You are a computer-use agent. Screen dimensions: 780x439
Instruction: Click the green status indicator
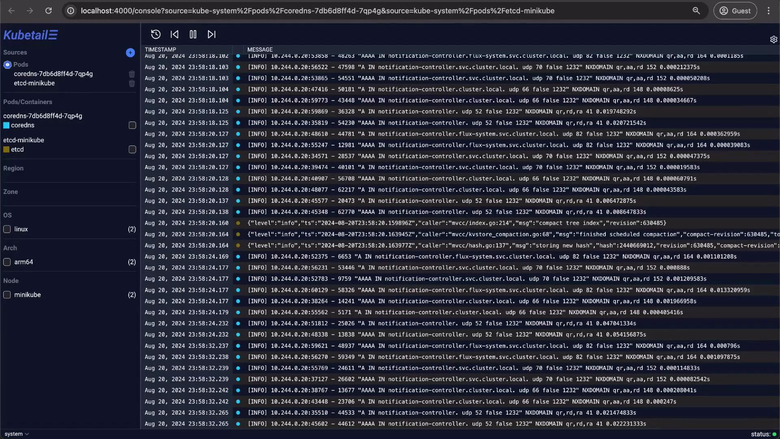[774, 434]
